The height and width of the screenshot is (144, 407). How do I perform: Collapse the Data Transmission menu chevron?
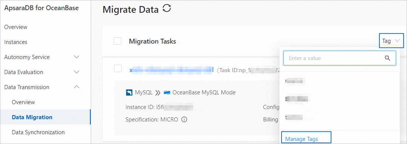[77, 87]
